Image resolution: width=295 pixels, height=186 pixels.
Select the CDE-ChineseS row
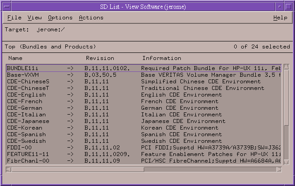click(144, 82)
